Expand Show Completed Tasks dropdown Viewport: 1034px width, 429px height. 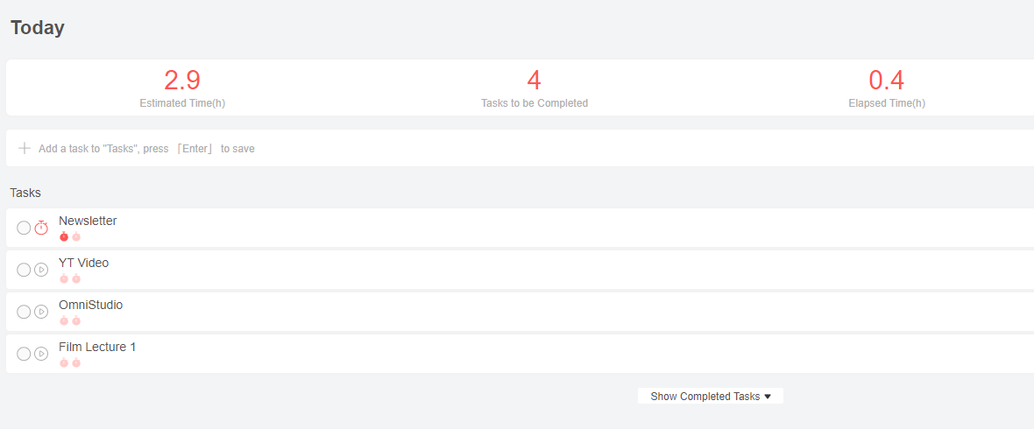705,397
